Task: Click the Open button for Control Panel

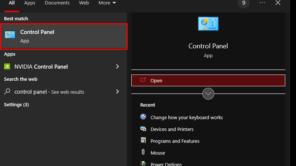Action: tap(208, 80)
